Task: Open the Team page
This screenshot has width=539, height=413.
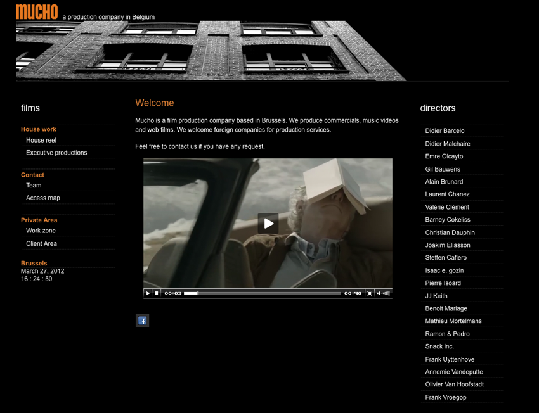Action: coord(34,185)
